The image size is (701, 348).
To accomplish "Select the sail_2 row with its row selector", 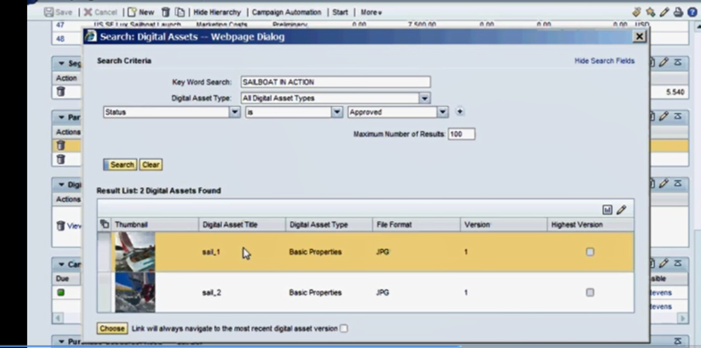I will 104,293.
